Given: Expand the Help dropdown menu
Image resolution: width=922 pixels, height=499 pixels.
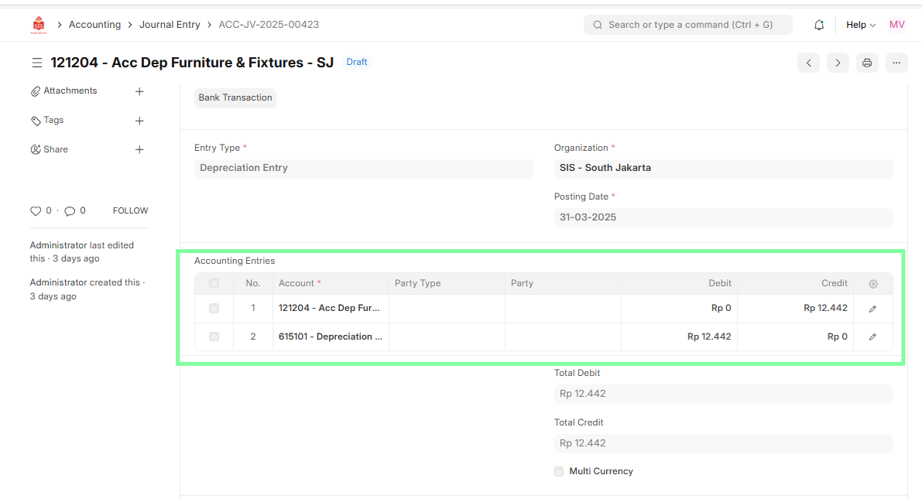Looking at the screenshot, I should point(860,25).
